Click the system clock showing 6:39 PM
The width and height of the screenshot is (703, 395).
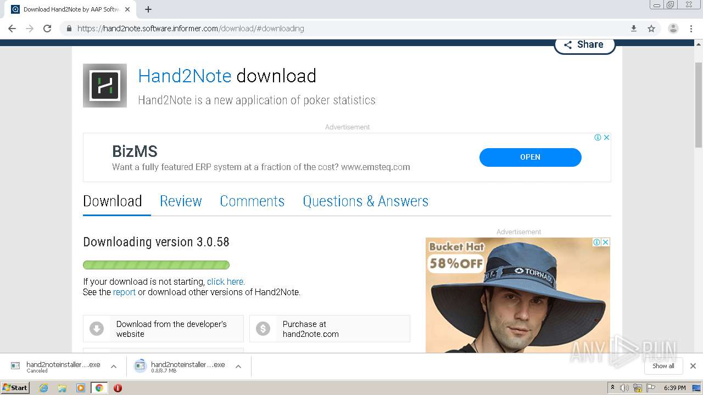click(674, 388)
